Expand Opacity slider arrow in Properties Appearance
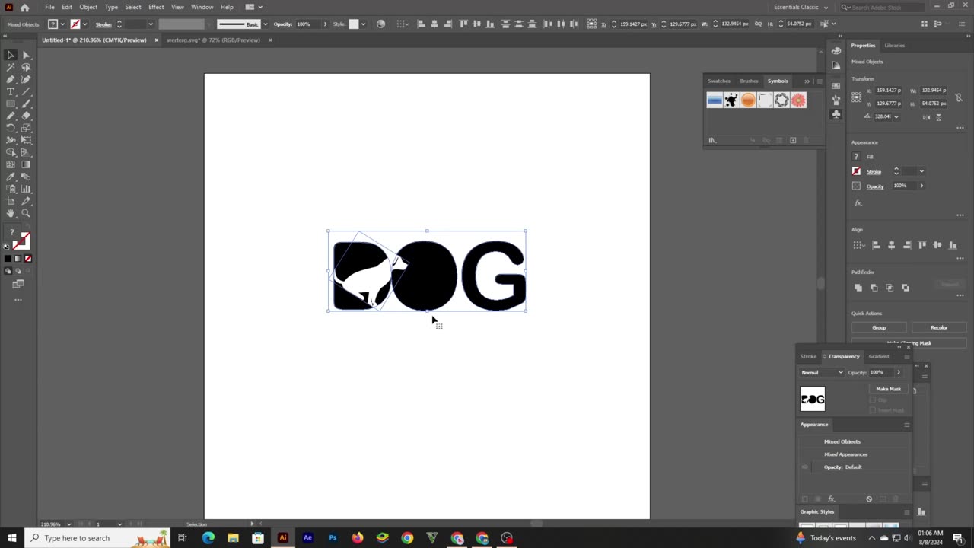This screenshot has width=974, height=548. click(x=921, y=186)
